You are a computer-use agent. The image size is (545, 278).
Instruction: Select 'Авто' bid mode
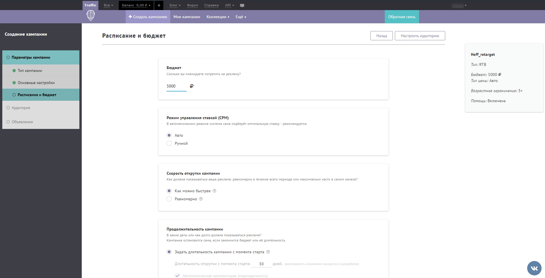pos(169,135)
